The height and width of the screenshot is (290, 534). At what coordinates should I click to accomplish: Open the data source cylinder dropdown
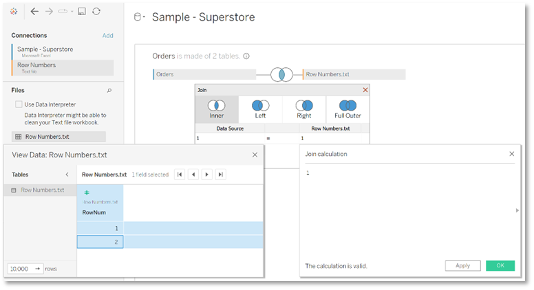tap(139, 17)
